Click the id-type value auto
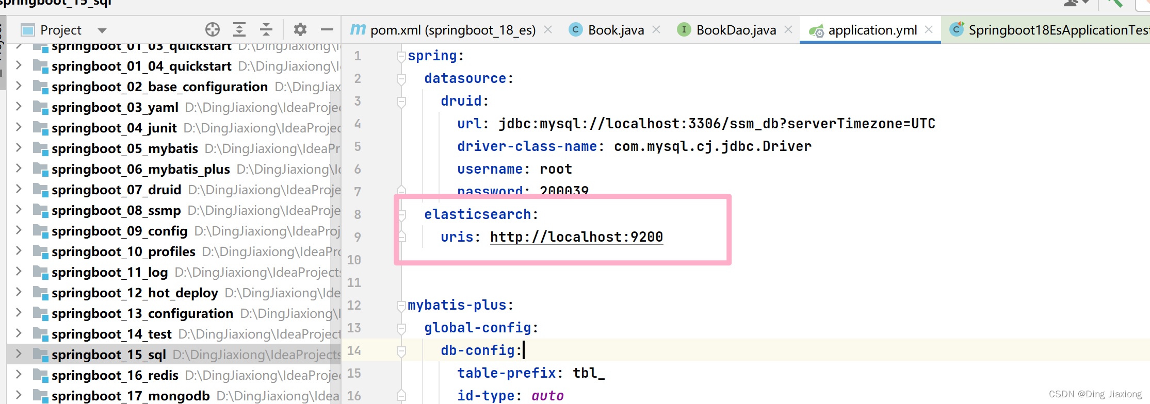 click(x=547, y=396)
